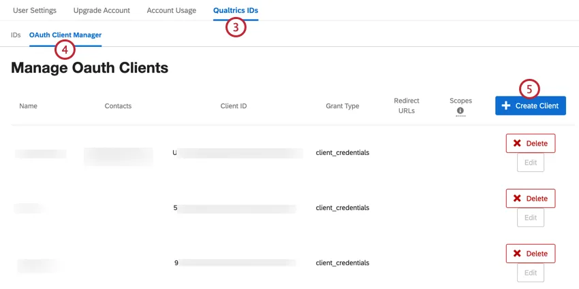The height and width of the screenshot is (289, 579).
Task: Delete the client with ID starting with 5
Action: [530, 199]
